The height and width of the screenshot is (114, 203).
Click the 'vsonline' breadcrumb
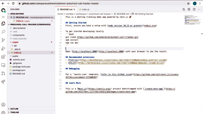tap(69, 14)
